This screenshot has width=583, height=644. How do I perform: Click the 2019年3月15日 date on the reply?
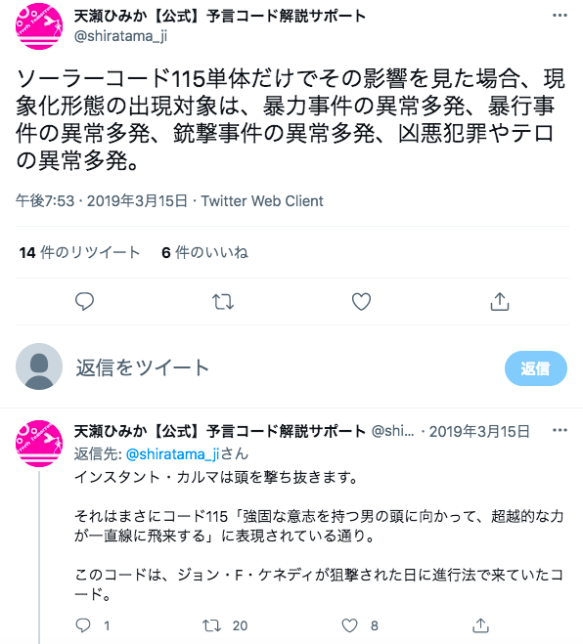[479, 431]
